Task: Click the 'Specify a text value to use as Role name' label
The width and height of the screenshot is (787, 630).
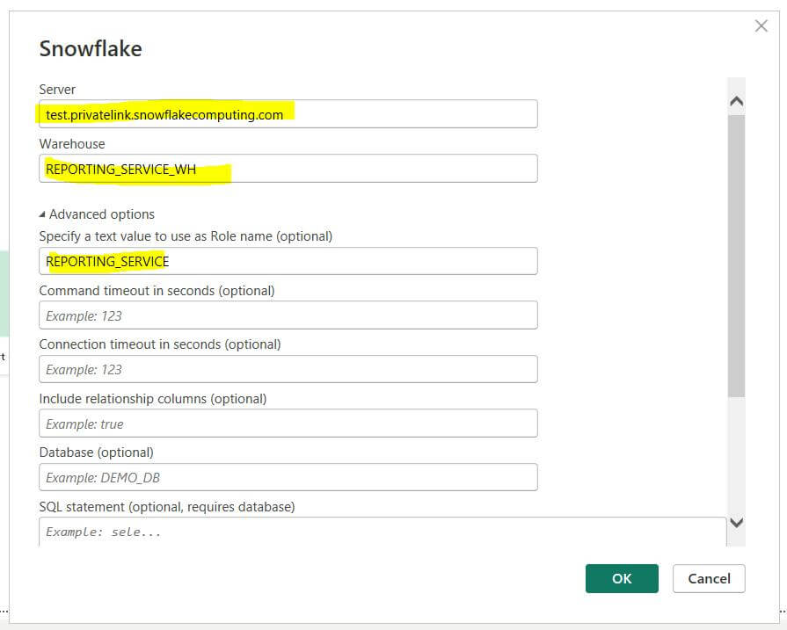Action: click(186, 236)
